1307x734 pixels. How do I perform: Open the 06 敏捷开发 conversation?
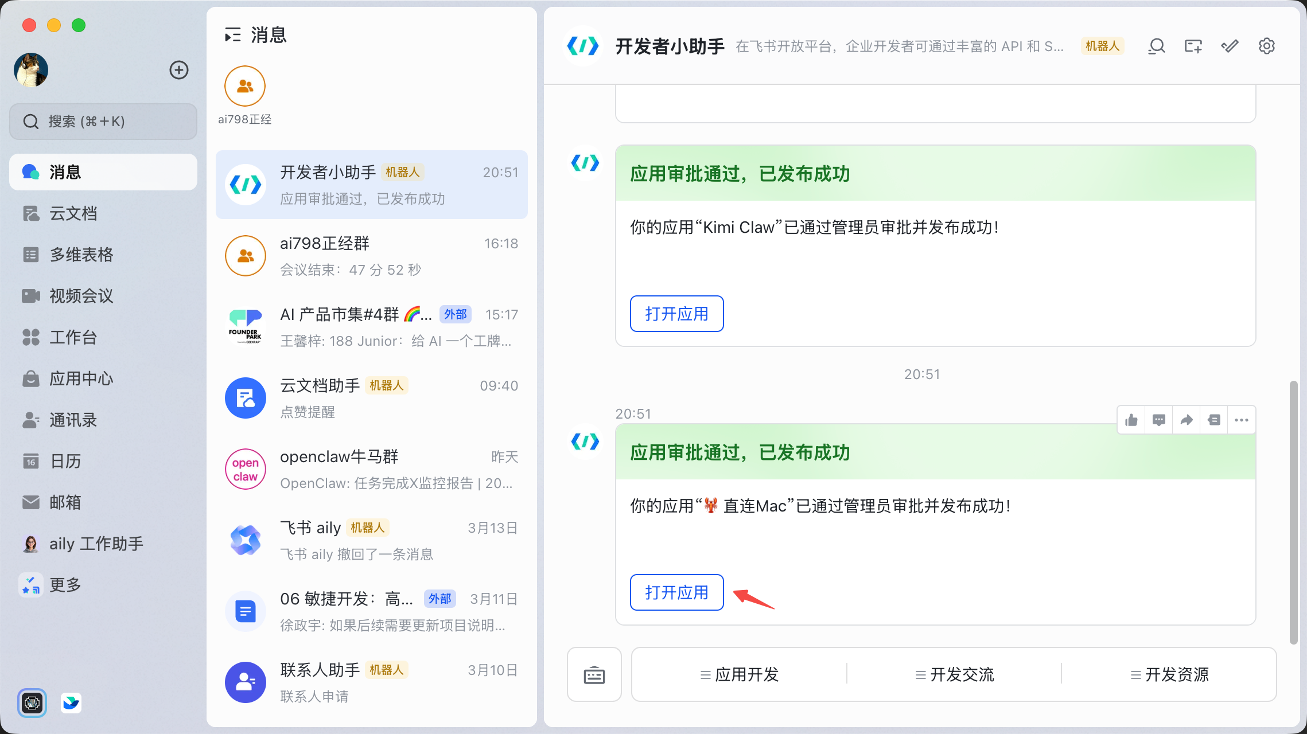click(372, 611)
